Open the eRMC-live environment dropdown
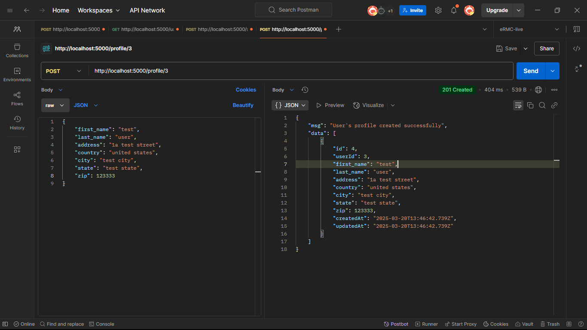 [x=529, y=29]
